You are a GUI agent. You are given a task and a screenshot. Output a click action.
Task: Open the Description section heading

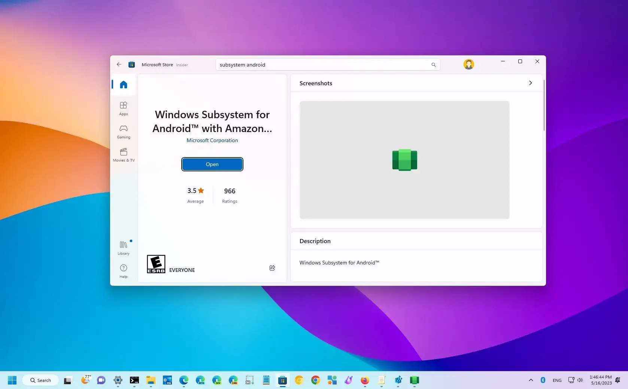point(315,241)
